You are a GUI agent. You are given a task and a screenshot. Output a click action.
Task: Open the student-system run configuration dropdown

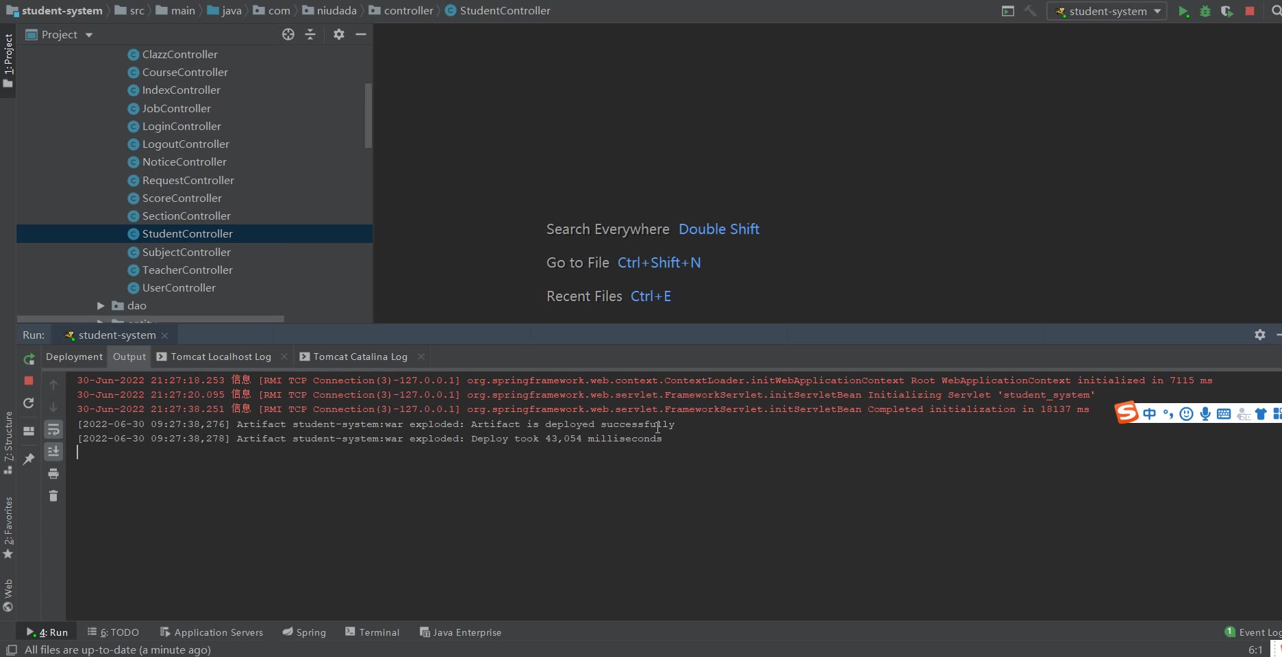(x=1107, y=12)
